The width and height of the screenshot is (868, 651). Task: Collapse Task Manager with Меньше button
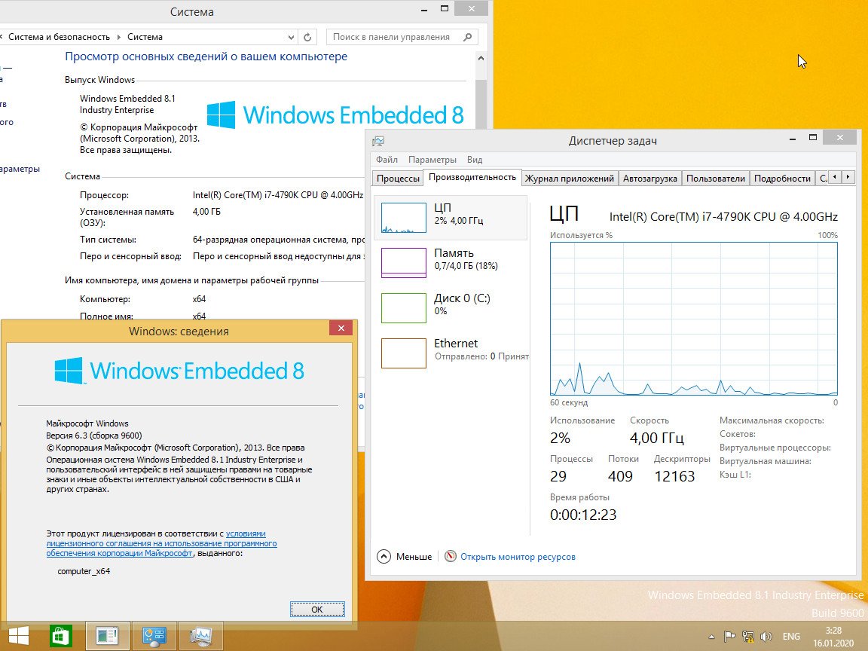(405, 557)
